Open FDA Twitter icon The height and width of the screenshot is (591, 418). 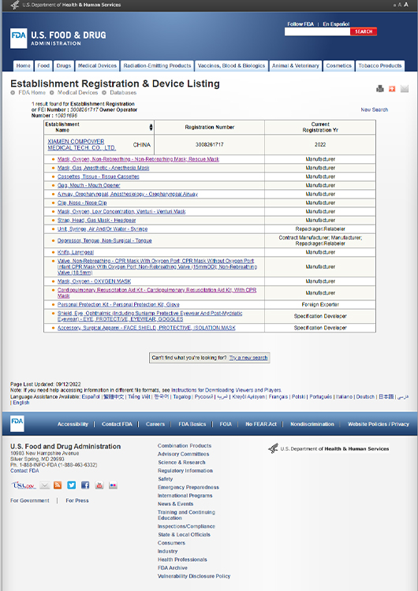tap(71, 485)
